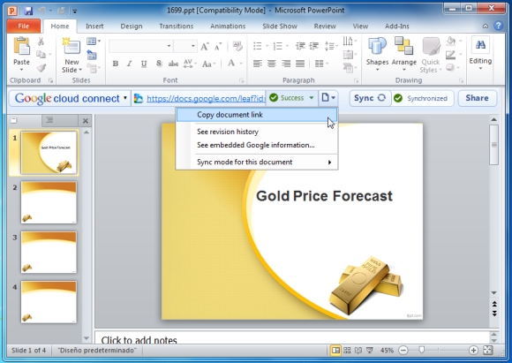
Task: Open the Transitions ribbon tab
Action: point(177,26)
